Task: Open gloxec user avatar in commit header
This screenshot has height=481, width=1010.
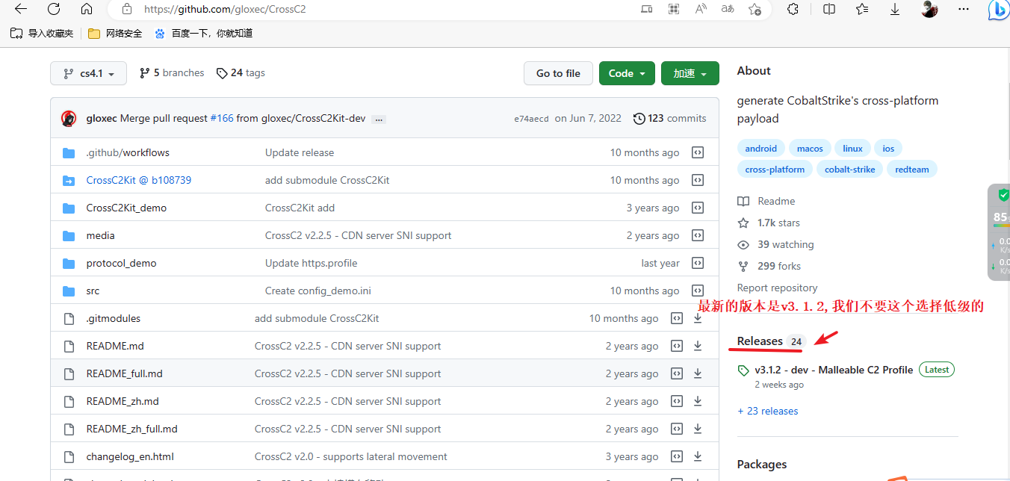Action: [x=69, y=118]
